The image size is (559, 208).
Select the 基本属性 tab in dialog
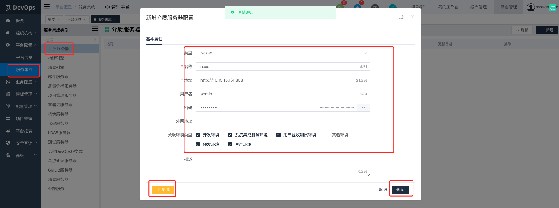coord(154,39)
